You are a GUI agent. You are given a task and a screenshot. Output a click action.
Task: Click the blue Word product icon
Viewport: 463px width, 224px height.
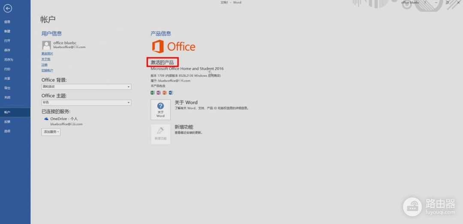pyautogui.click(x=171, y=93)
